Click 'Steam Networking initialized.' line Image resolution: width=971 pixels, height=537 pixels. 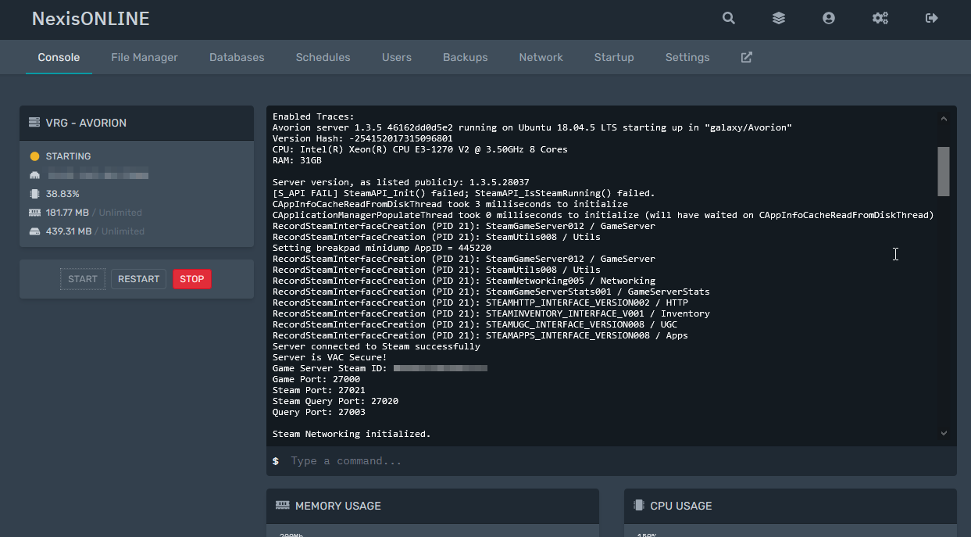click(x=352, y=434)
